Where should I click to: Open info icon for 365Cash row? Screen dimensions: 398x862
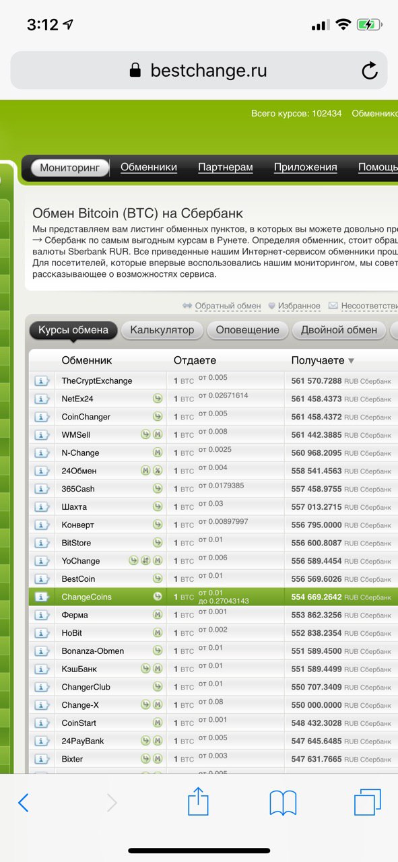[42, 489]
